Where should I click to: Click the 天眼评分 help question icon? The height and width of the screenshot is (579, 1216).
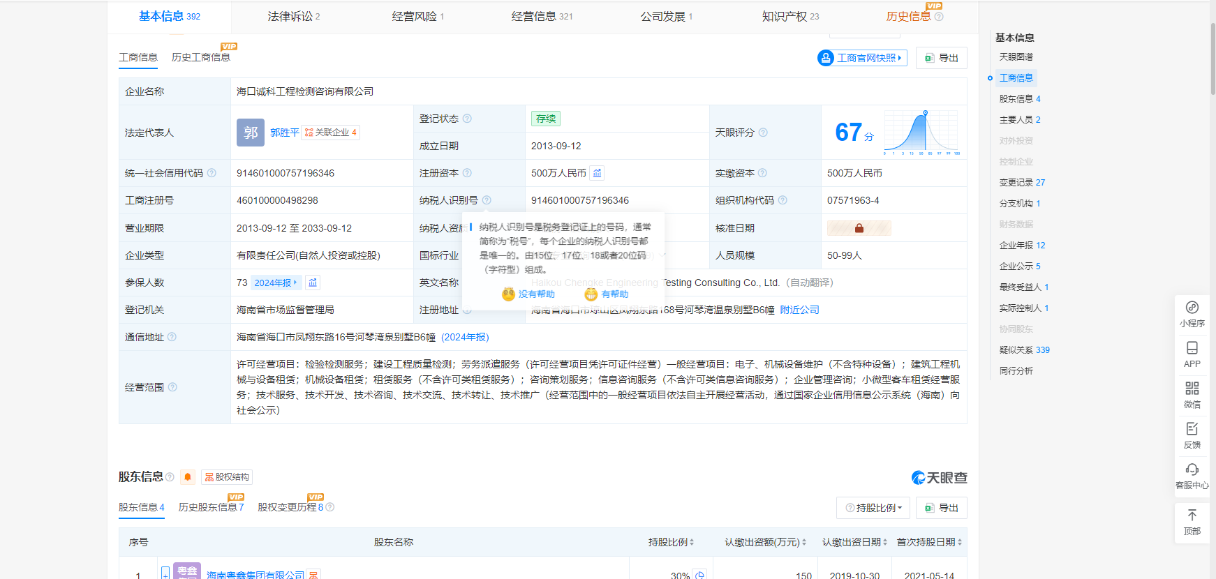763,133
